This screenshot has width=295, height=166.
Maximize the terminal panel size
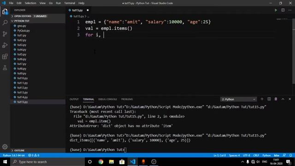coord(283,99)
